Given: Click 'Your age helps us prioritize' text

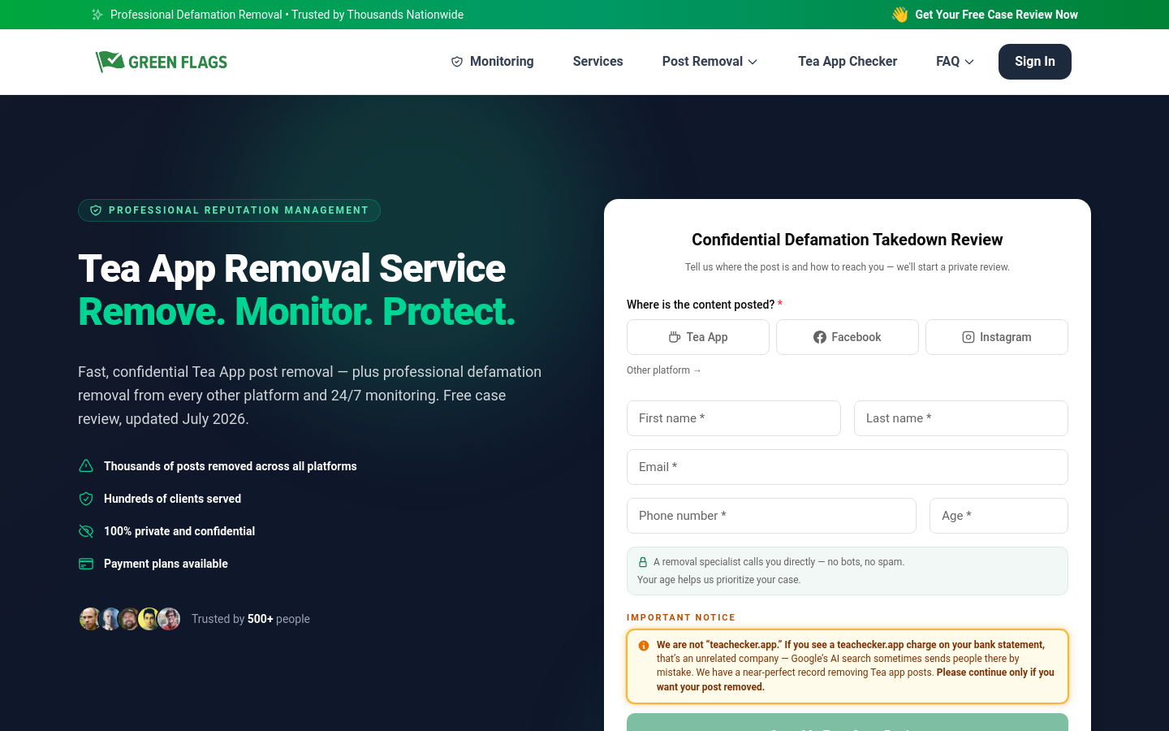Looking at the screenshot, I should (719, 580).
